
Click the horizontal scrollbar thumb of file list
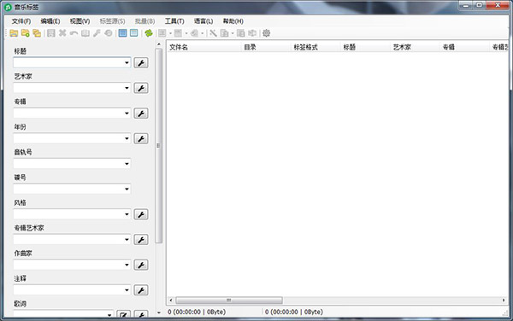229,300
